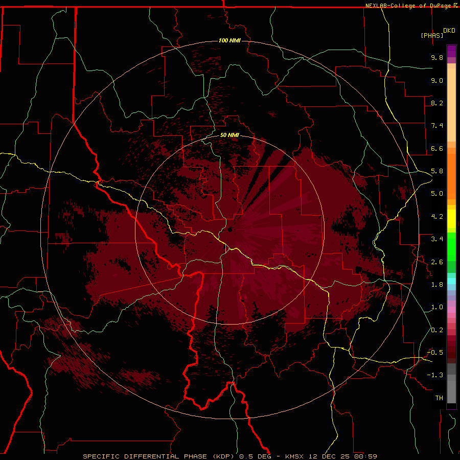The image size is (460, 460).
Task: Select the 5.0 value on the color scale
Action: coord(437,194)
